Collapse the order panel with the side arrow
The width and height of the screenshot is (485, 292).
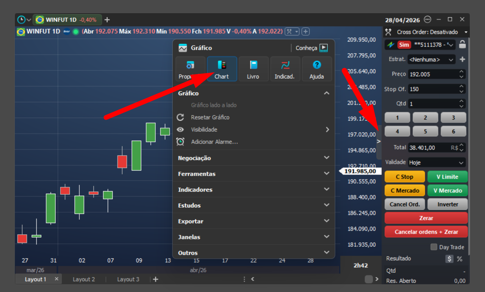[379, 141]
